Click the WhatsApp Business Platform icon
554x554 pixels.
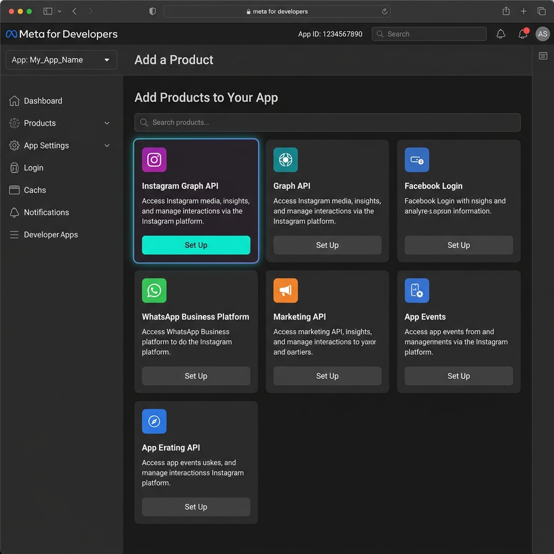tap(154, 291)
